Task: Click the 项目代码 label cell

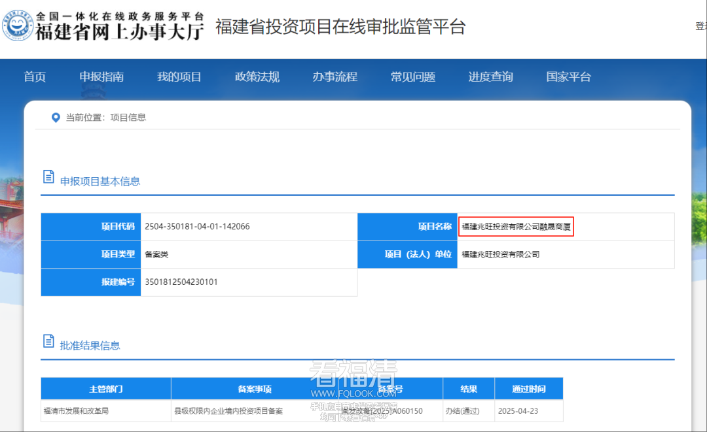Action: tap(91, 227)
